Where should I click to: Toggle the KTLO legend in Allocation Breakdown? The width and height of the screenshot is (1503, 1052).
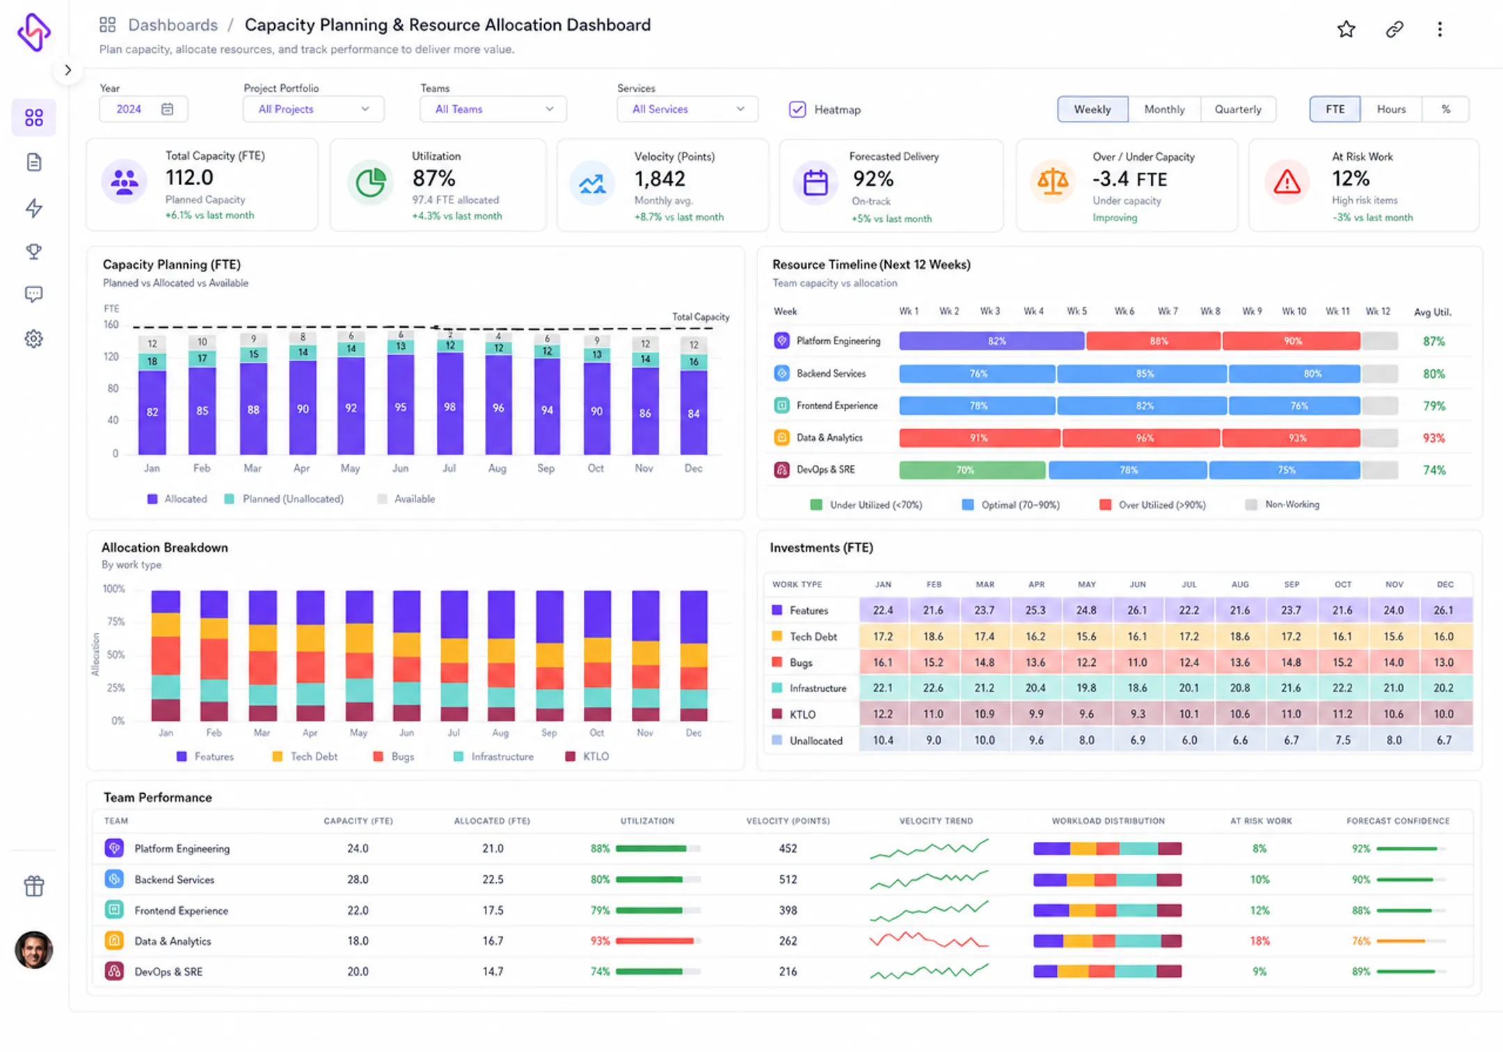(587, 756)
